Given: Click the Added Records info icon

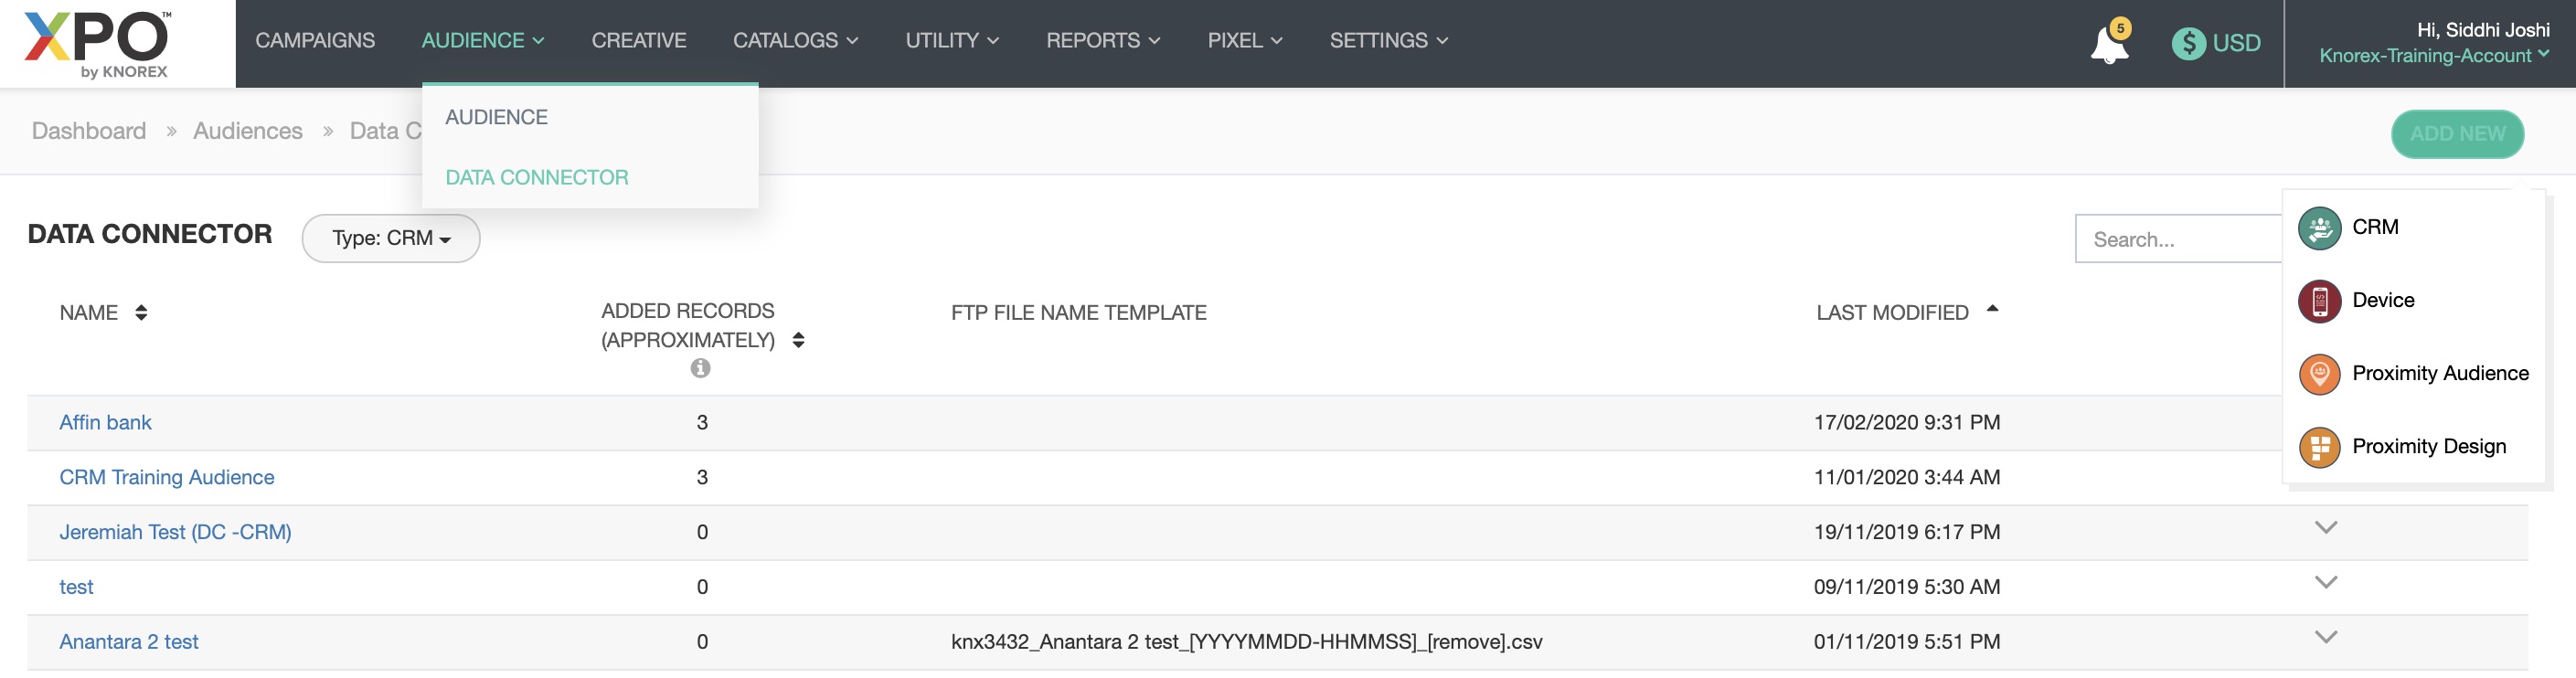Looking at the screenshot, I should [x=700, y=368].
